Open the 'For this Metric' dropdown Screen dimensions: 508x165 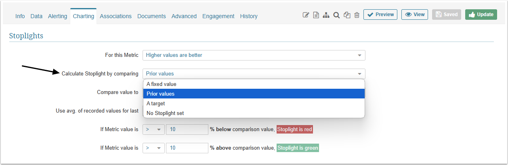coord(254,55)
